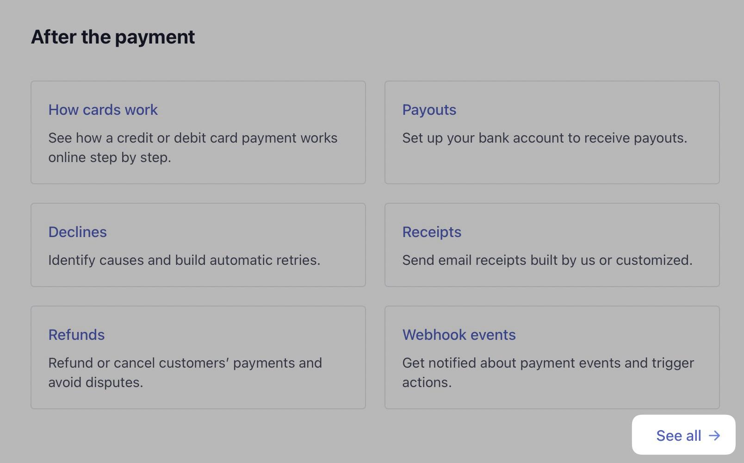The width and height of the screenshot is (744, 463).
Task: Click the After the payment heading
Action: coord(112,37)
